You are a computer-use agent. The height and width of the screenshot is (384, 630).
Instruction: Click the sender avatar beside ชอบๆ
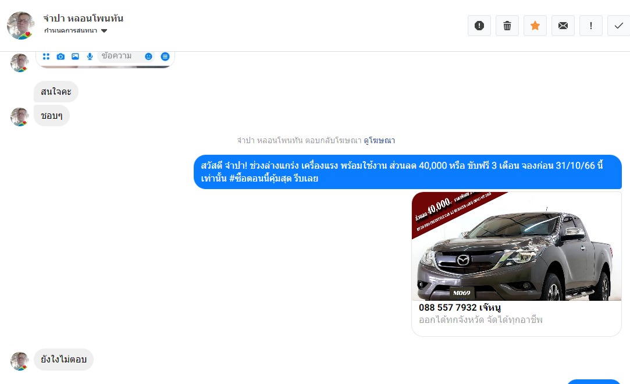19,117
